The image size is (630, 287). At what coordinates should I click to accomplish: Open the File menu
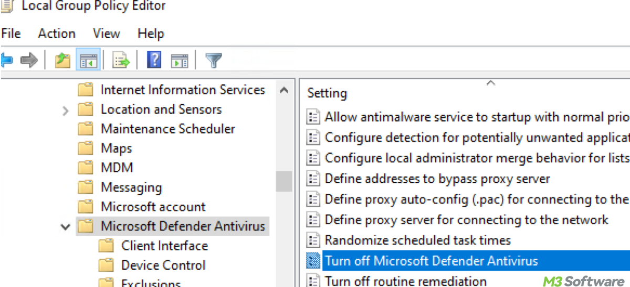(x=11, y=34)
